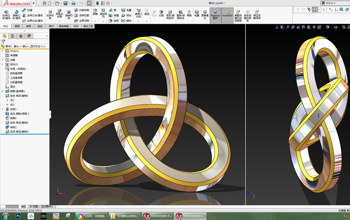Expand the 放样1 loft feature node
Screen dimensions: 350x220
tap(2, 109)
